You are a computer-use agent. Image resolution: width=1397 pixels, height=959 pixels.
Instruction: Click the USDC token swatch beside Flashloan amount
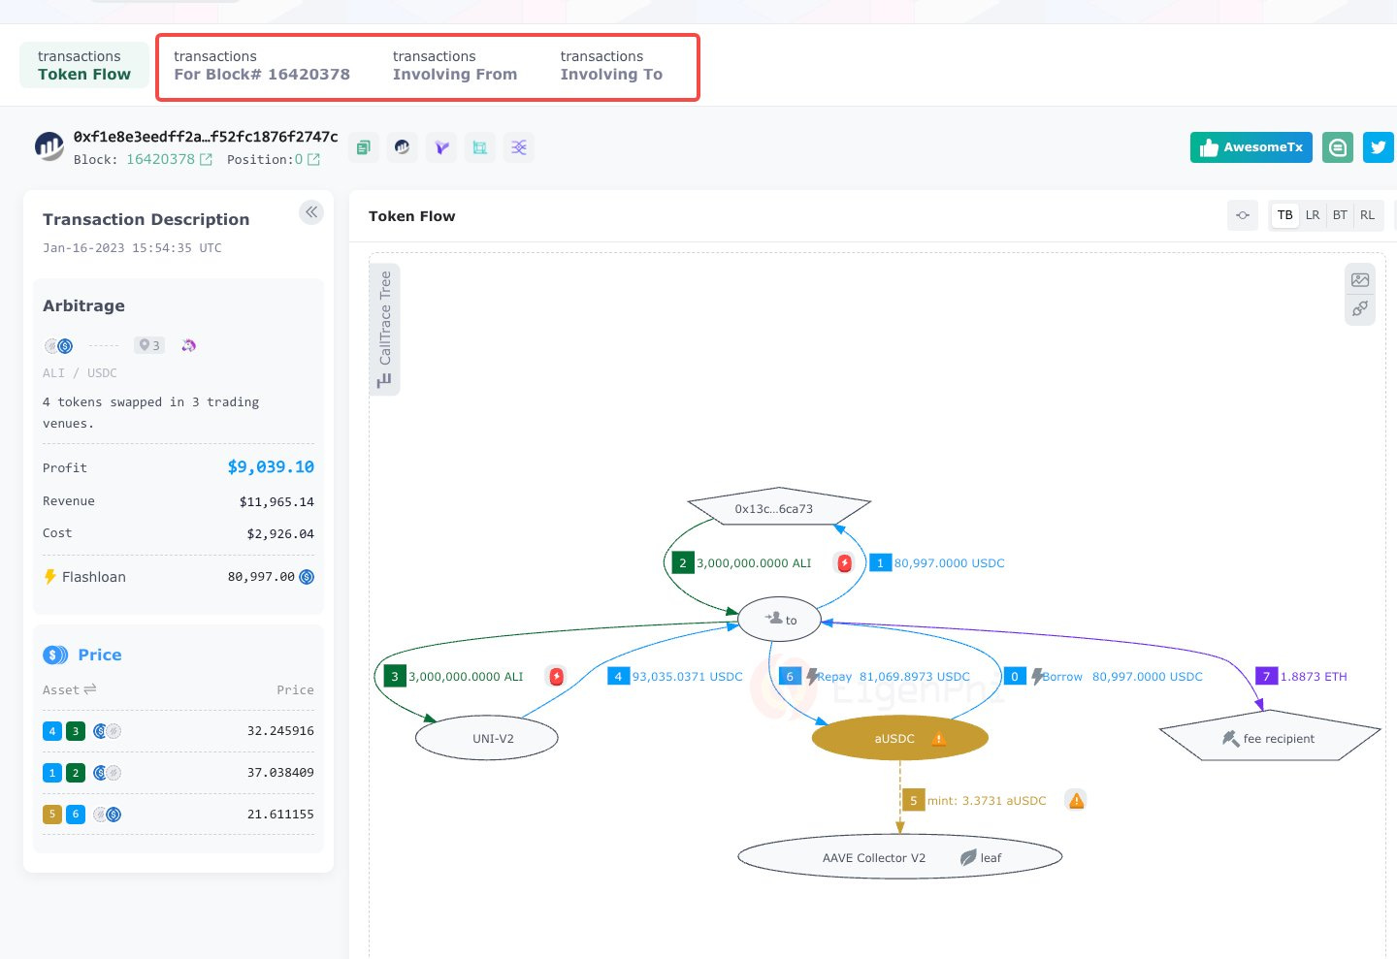click(x=307, y=577)
